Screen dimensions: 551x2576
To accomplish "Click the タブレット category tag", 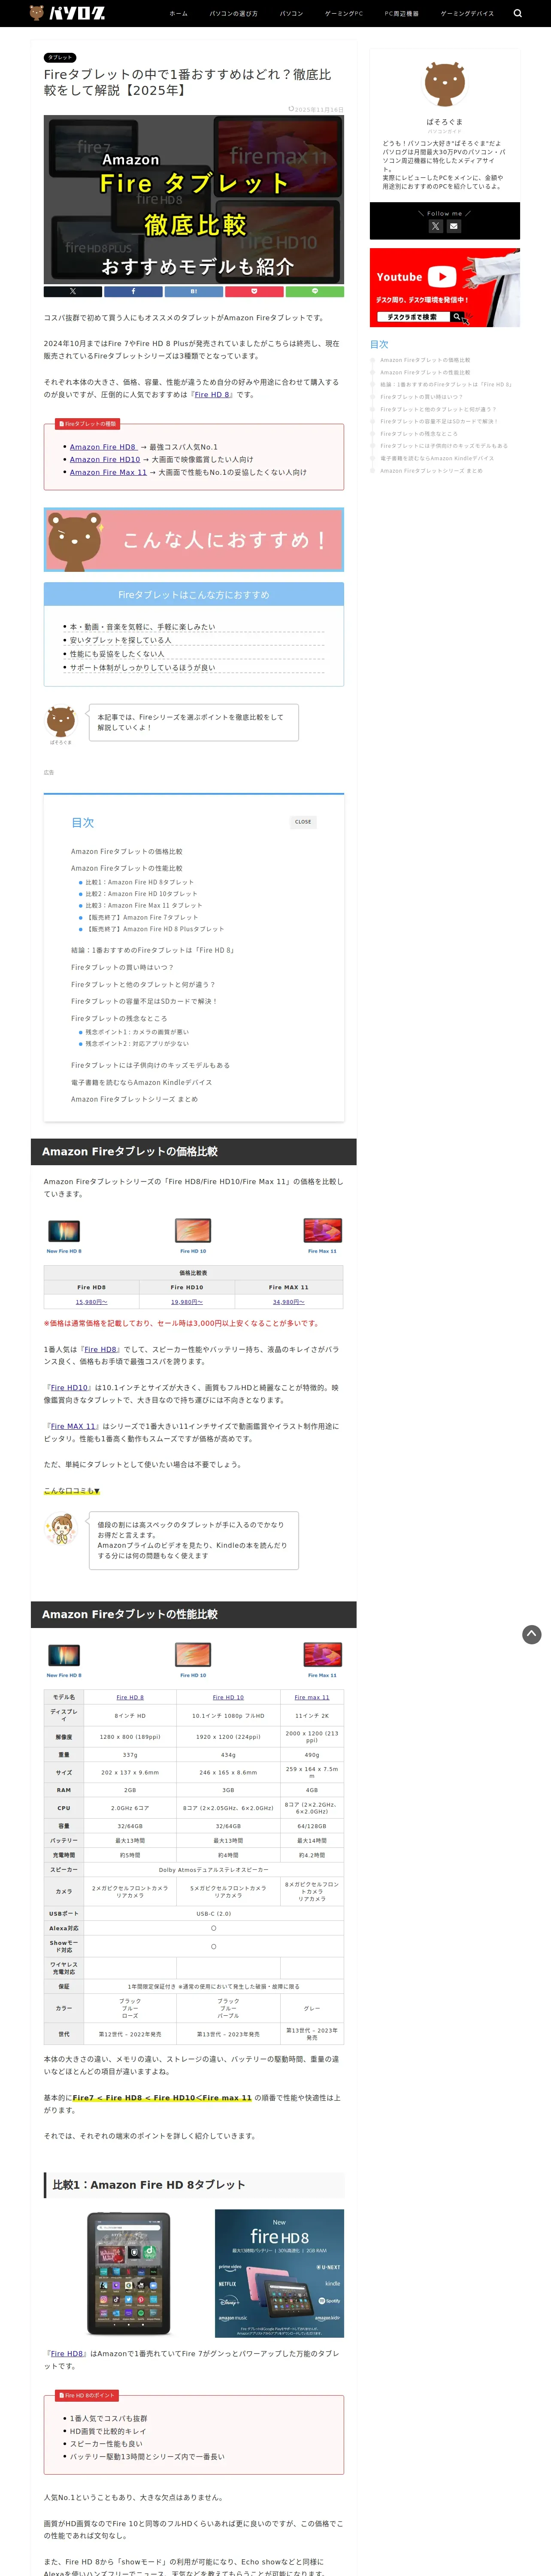I will pos(60,58).
